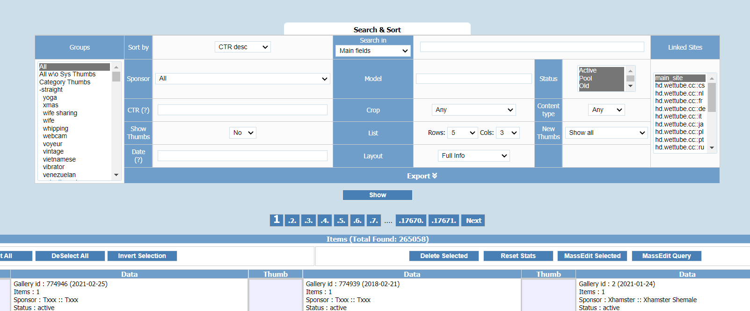The image size is (750, 311).
Task: Select 'hd.wettube.cc::de' in Linked Sites
Action: click(680, 109)
